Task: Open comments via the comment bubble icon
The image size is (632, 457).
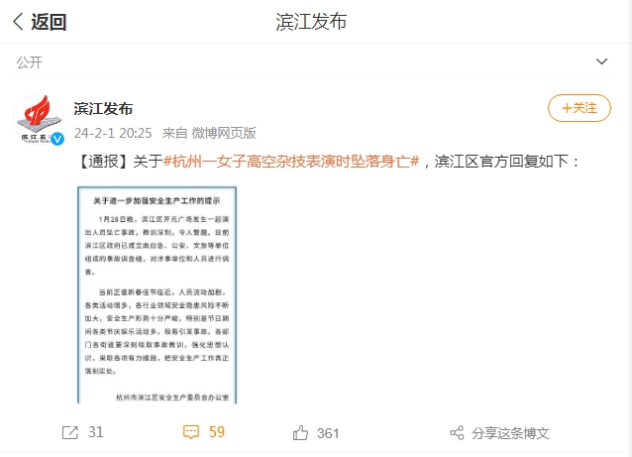Action: pos(191,432)
